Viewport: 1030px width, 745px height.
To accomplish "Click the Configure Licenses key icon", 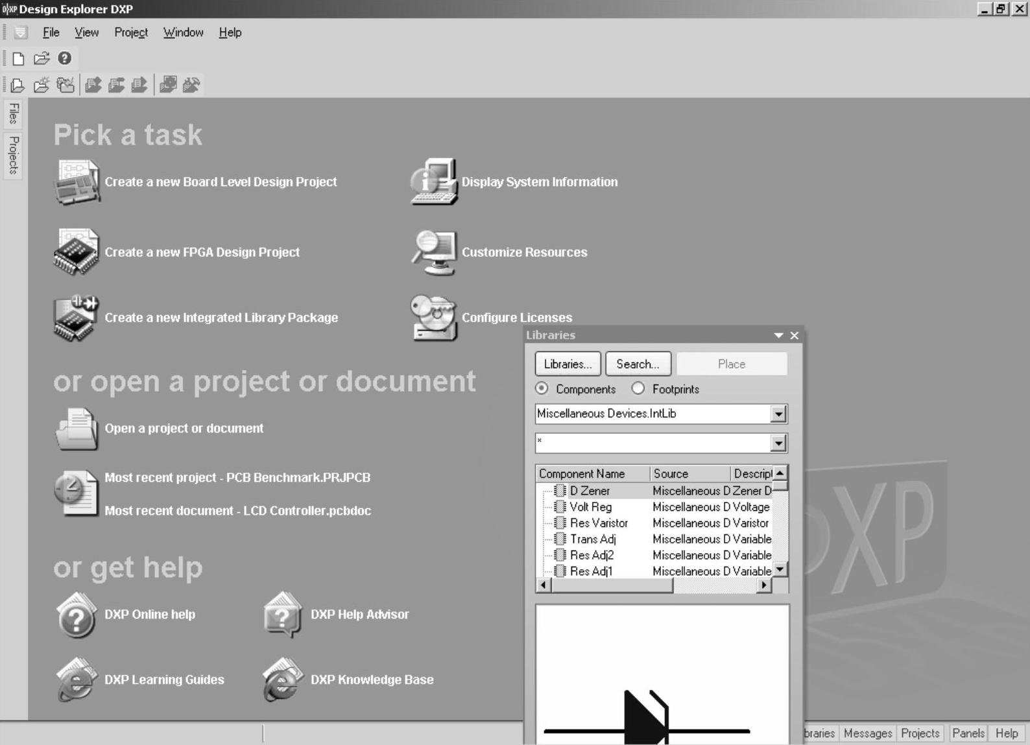I will pos(434,318).
